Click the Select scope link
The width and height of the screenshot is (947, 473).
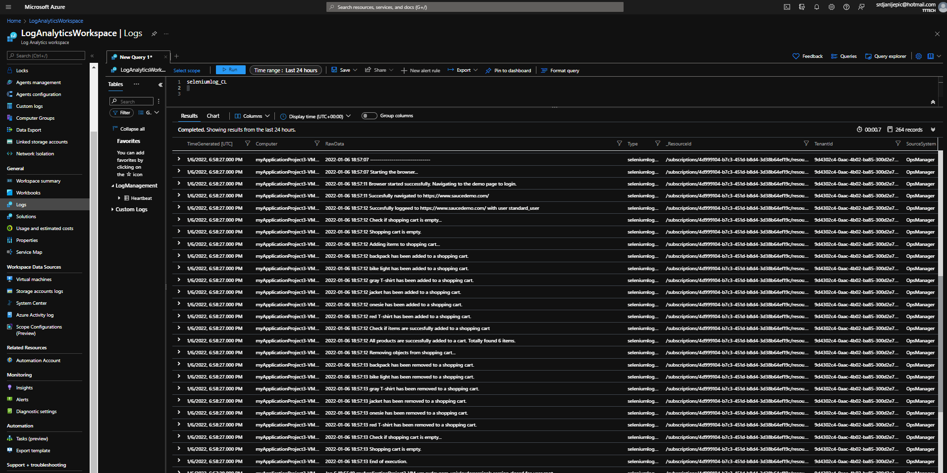click(x=187, y=71)
